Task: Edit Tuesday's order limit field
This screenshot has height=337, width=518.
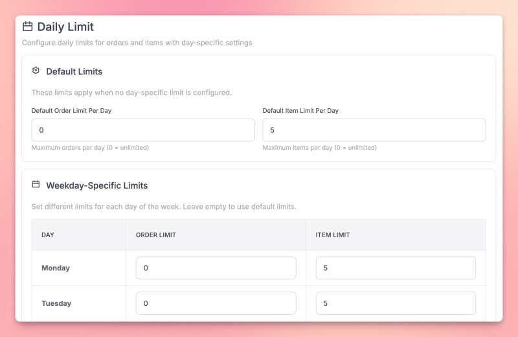Action: tap(216, 303)
